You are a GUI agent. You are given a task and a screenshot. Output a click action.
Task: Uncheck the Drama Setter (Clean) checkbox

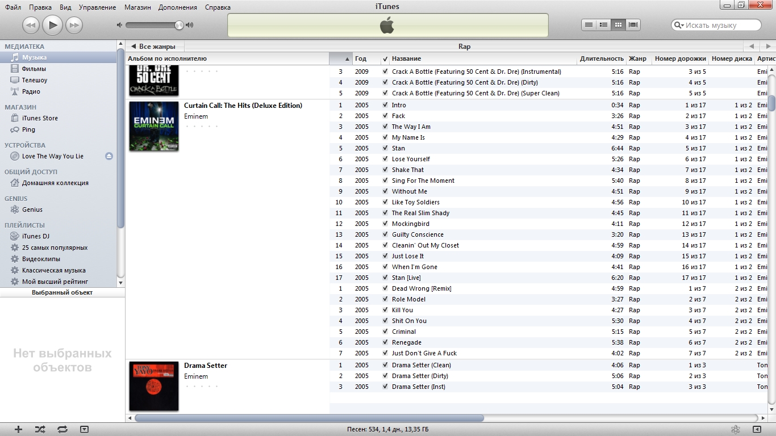pyautogui.click(x=385, y=365)
